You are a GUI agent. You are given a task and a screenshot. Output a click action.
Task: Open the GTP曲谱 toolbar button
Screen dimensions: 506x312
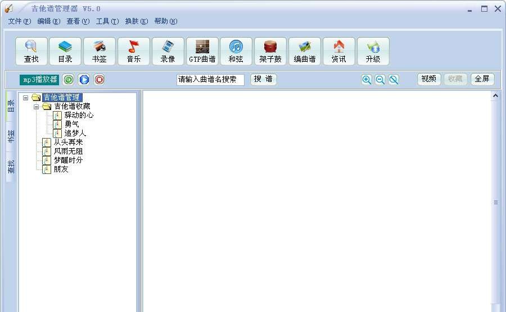point(202,51)
